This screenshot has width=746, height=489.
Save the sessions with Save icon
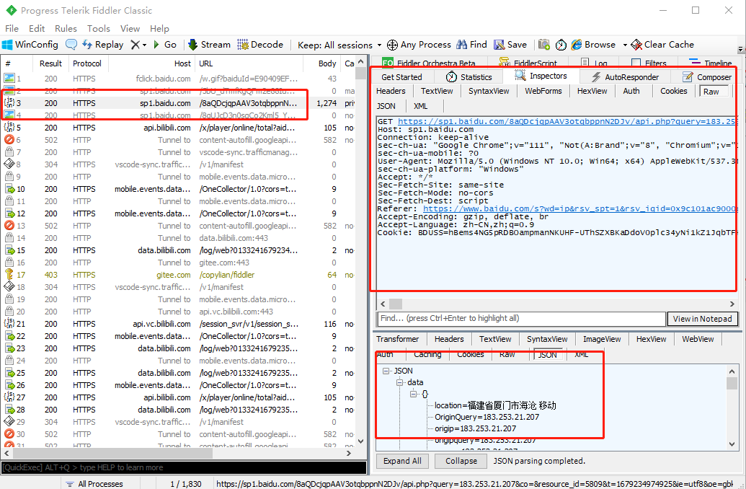point(510,45)
